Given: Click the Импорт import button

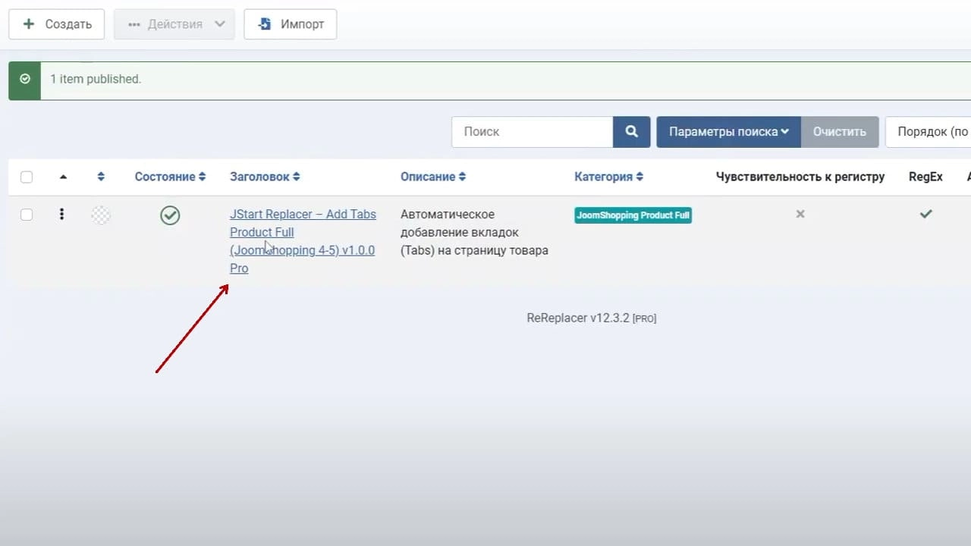Looking at the screenshot, I should point(291,24).
